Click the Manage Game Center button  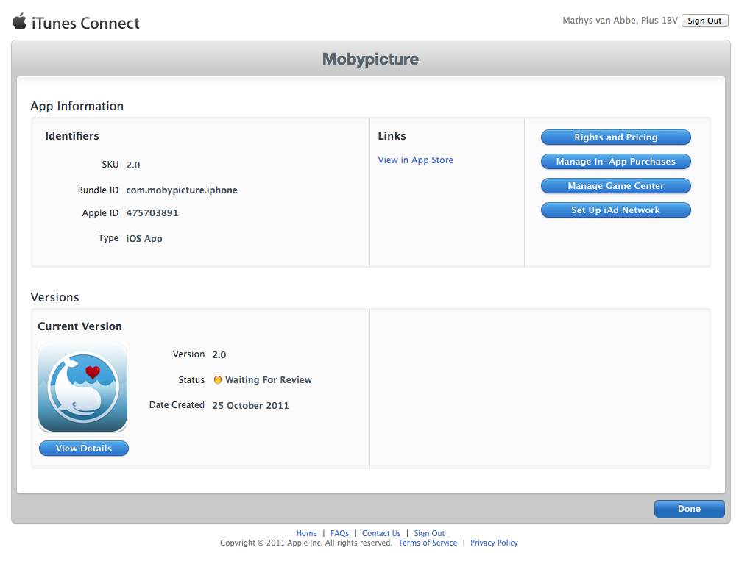tap(615, 186)
